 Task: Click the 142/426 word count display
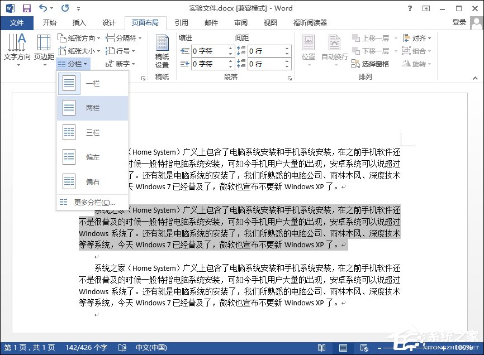[x=86, y=348]
